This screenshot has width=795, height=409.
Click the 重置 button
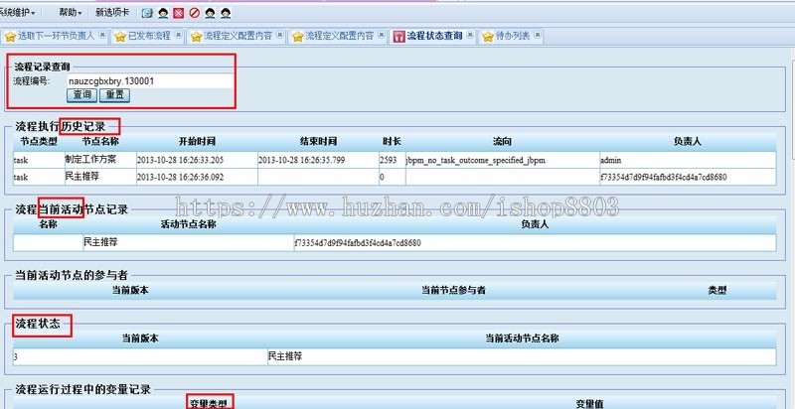[x=114, y=95]
